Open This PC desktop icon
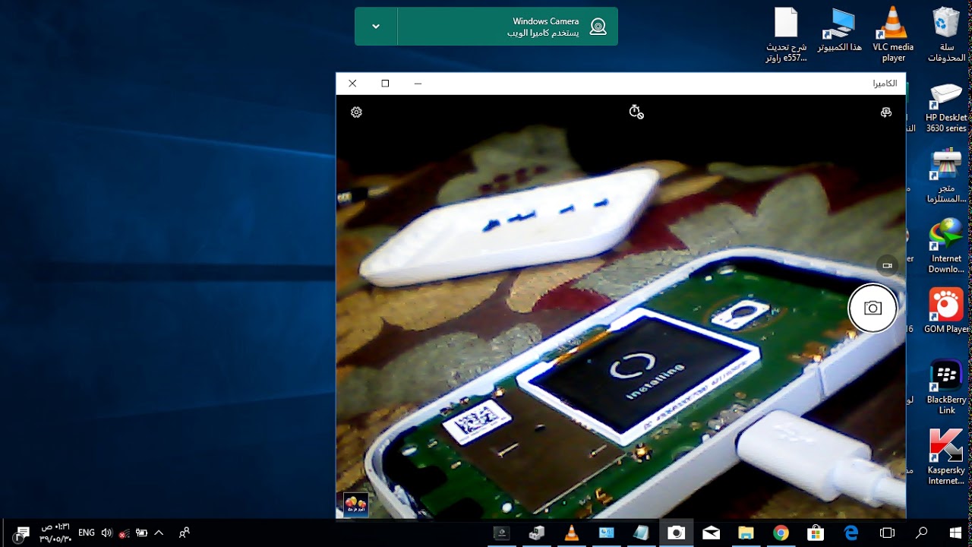 click(x=839, y=30)
